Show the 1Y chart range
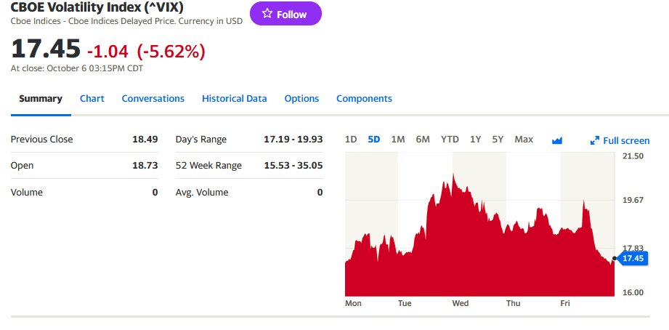 pyautogui.click(x=475, y=139)
